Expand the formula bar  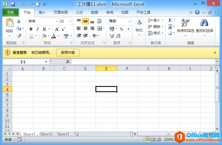217,62
